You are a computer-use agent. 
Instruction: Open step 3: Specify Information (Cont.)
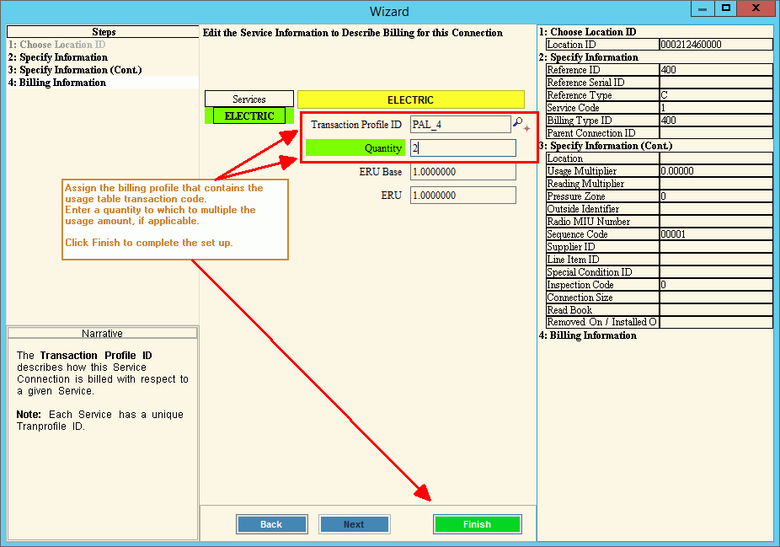75,70
